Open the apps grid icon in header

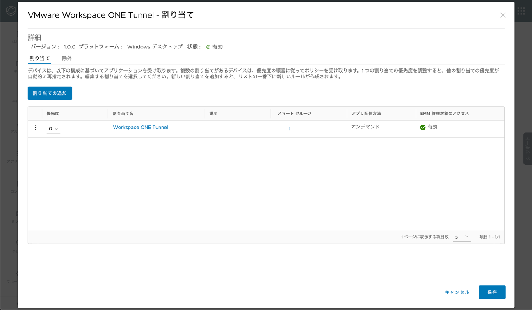tap(521, 11)
